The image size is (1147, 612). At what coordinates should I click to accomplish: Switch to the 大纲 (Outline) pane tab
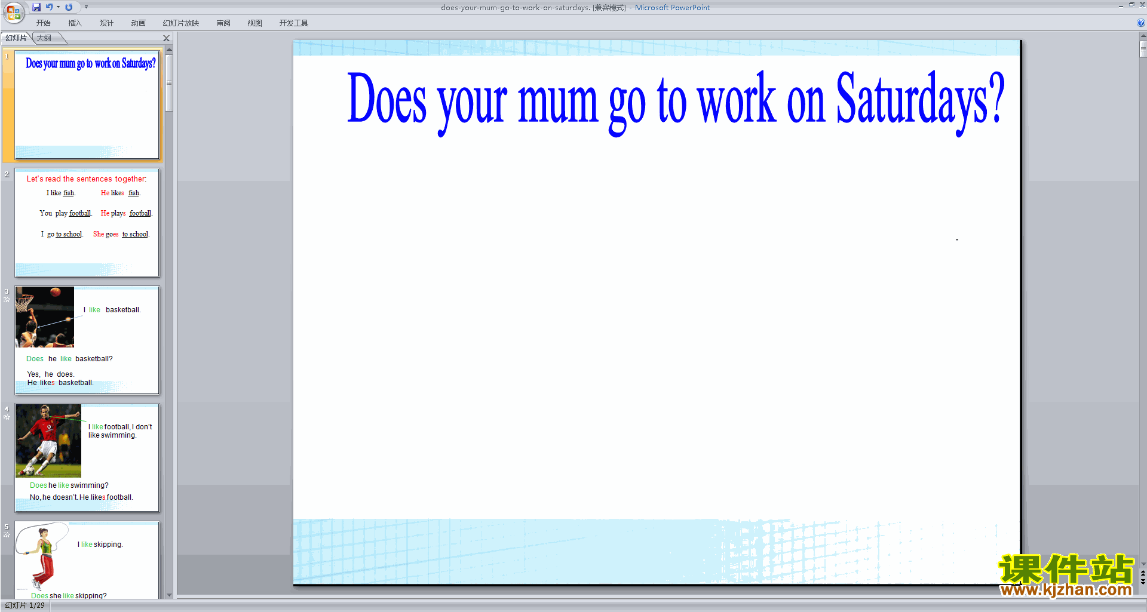coord(44,38)
